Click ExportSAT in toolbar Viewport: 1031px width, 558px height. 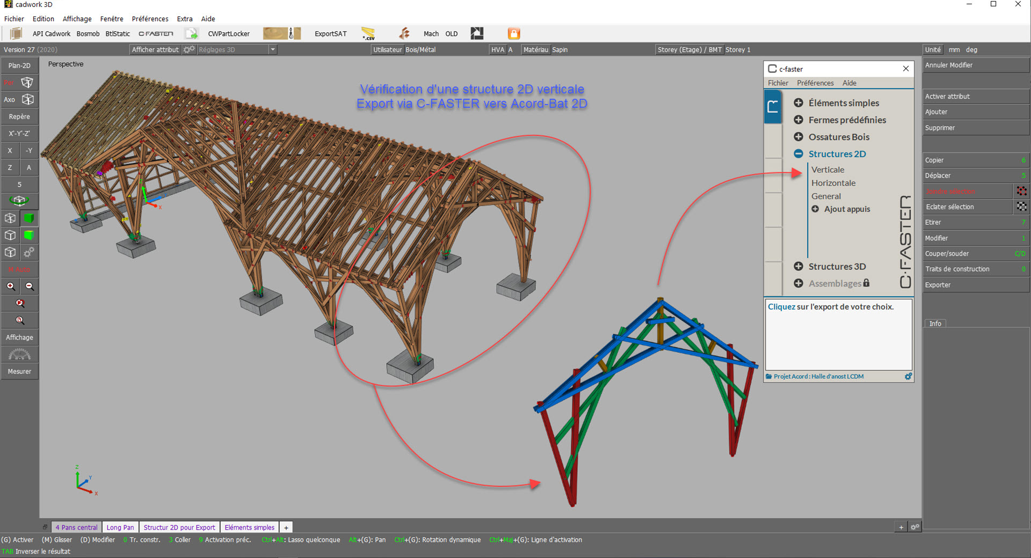(x=330, y=33)
